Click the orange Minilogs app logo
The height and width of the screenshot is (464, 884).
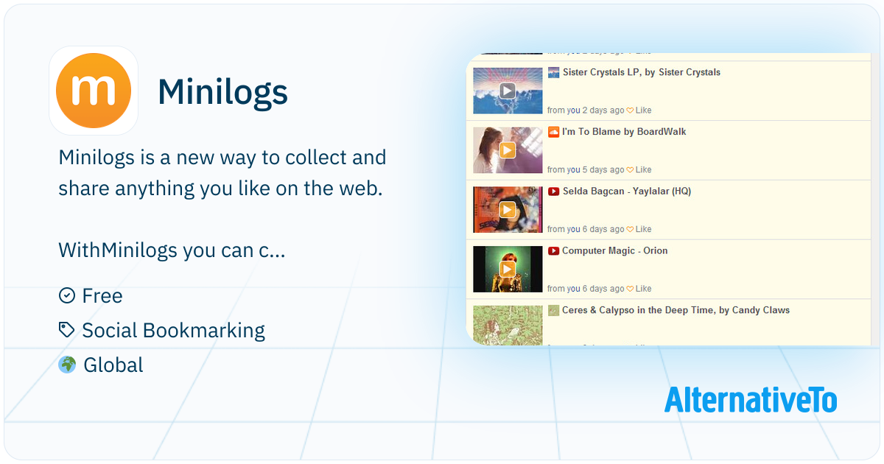94,91
